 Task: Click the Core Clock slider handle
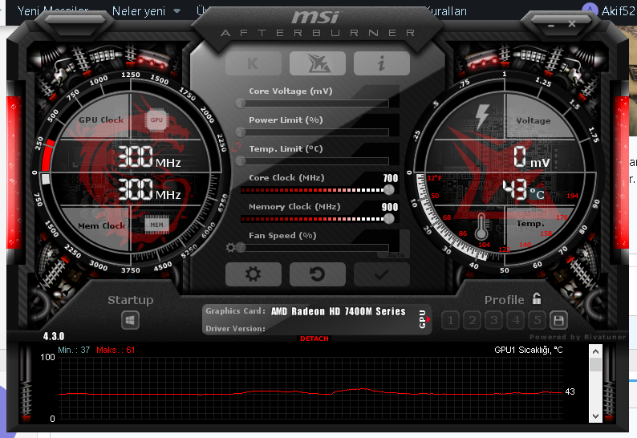tap(389, 190)
